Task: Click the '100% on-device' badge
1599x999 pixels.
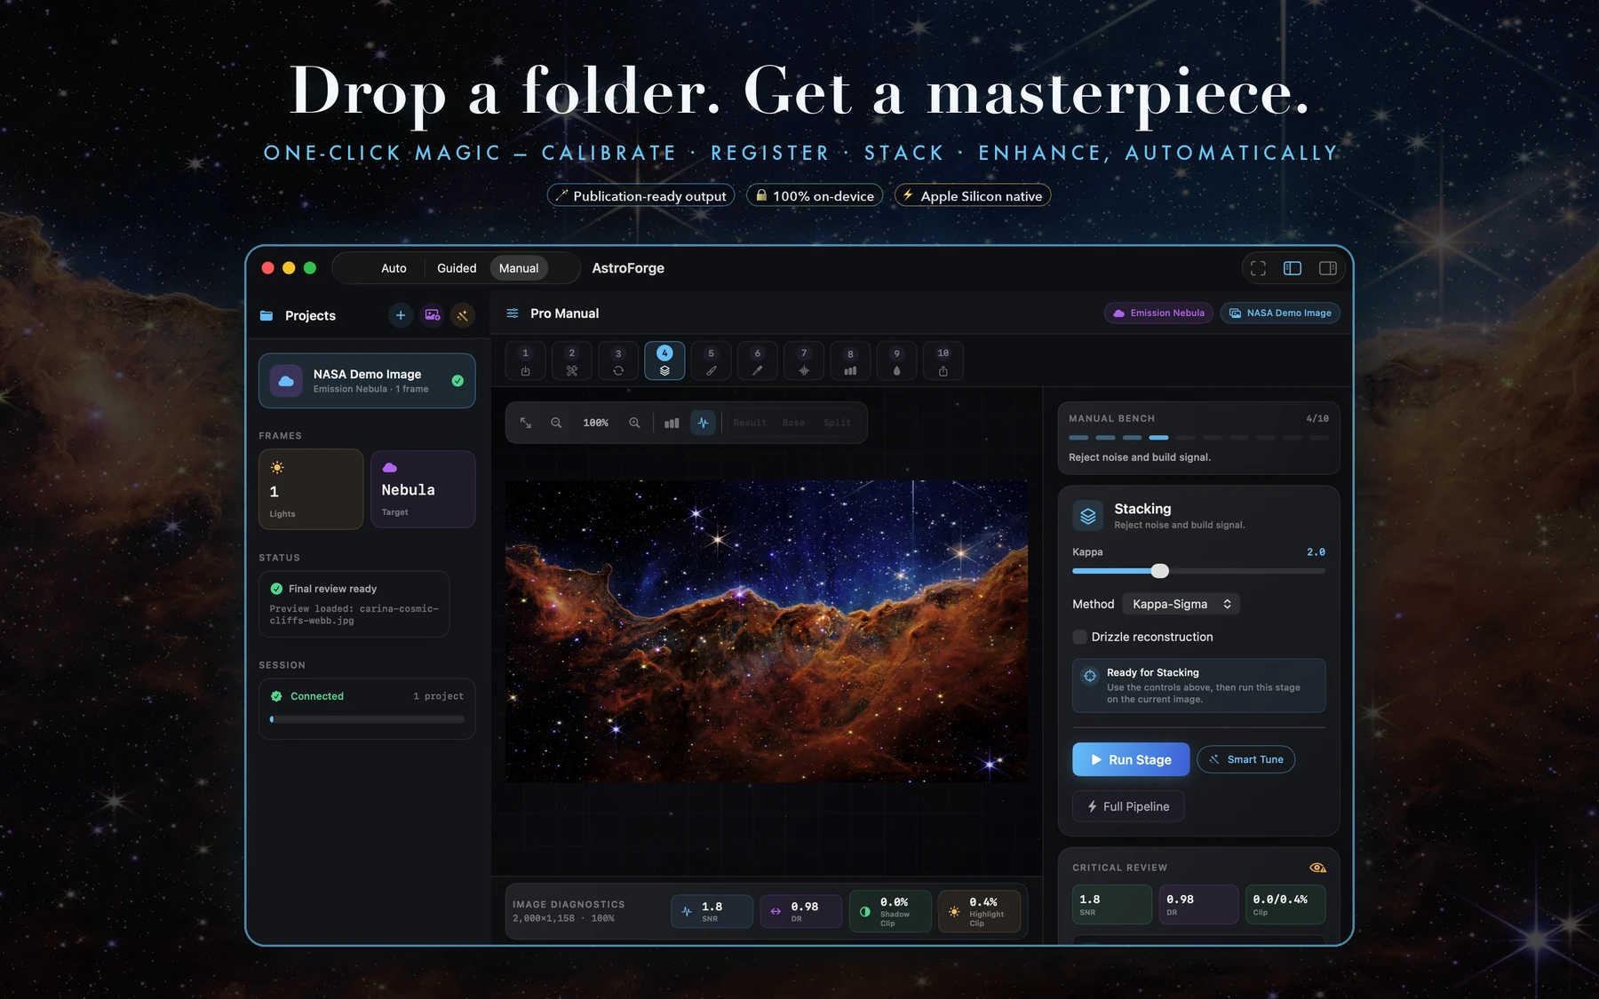Action: [x=815, y=195]
